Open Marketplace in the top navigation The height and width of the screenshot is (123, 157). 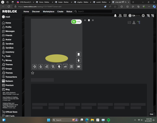tap(49, 11)
